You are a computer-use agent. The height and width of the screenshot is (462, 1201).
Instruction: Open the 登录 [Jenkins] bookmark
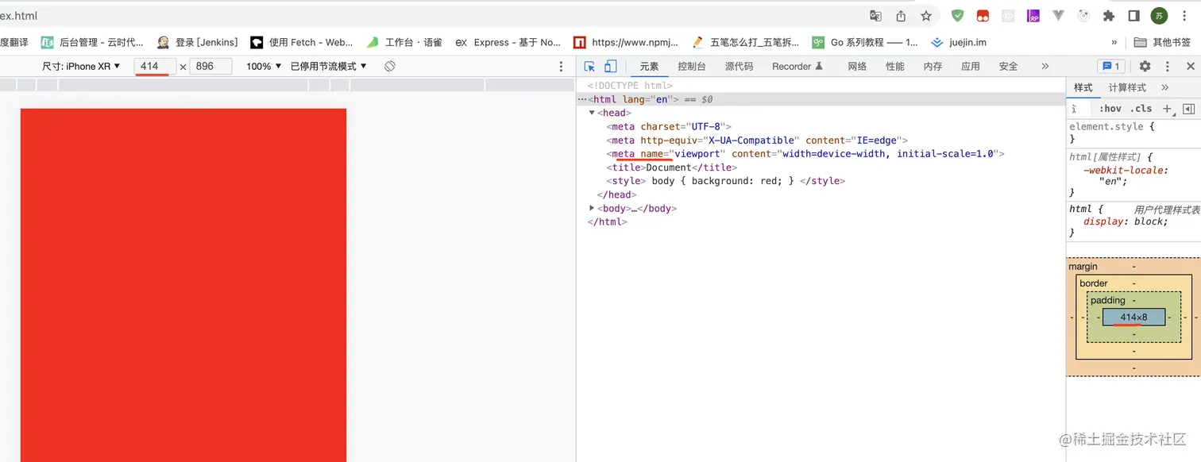[x=198, y=43]
